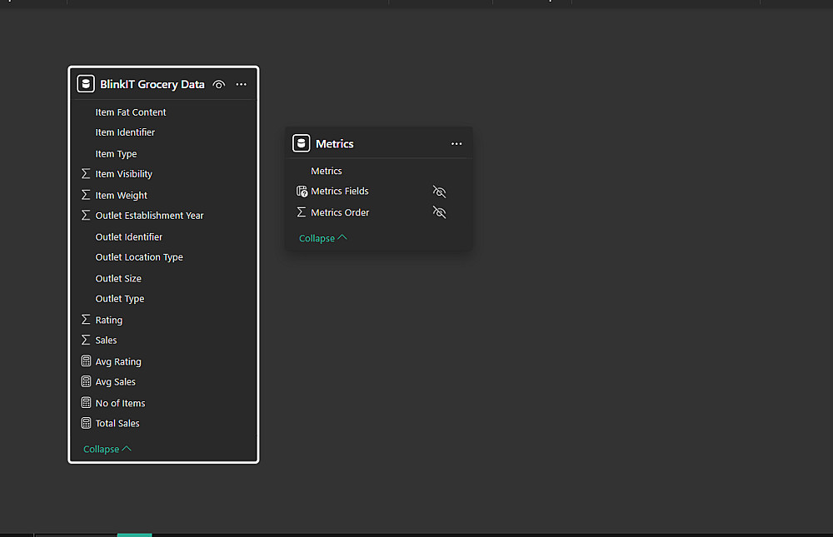
Task: Click the BlinkIT Grocery Data table title
Action: coord(152,84)
